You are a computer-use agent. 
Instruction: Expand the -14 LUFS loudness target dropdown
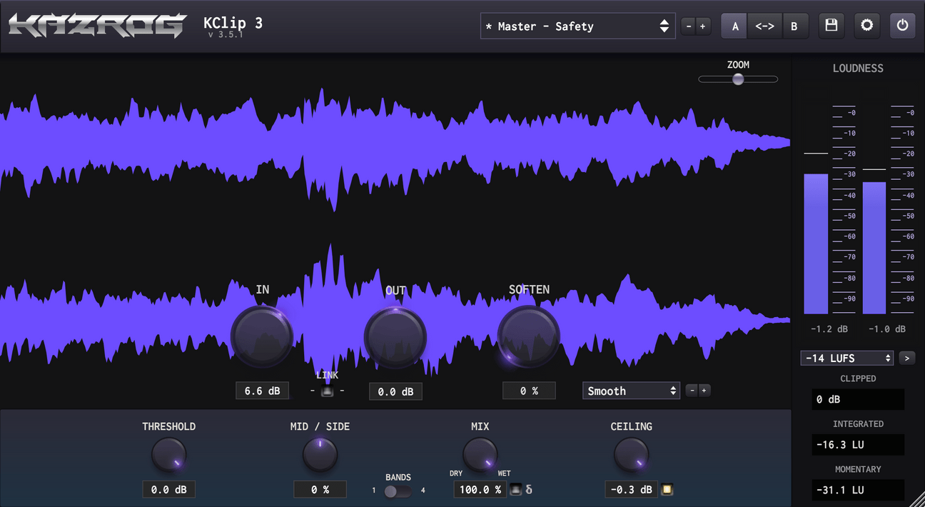847,358
